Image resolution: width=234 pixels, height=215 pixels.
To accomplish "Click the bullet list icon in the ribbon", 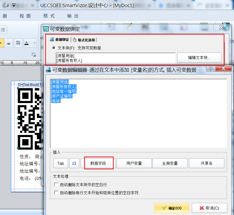I will (3, 30).
